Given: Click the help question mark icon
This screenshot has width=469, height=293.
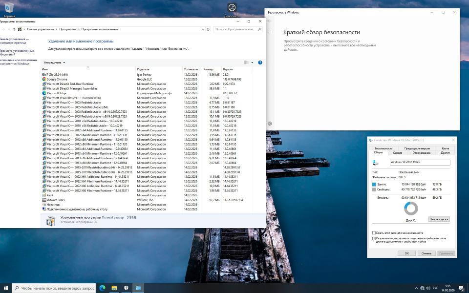Looking at the screenshot, I should [260, 63].
